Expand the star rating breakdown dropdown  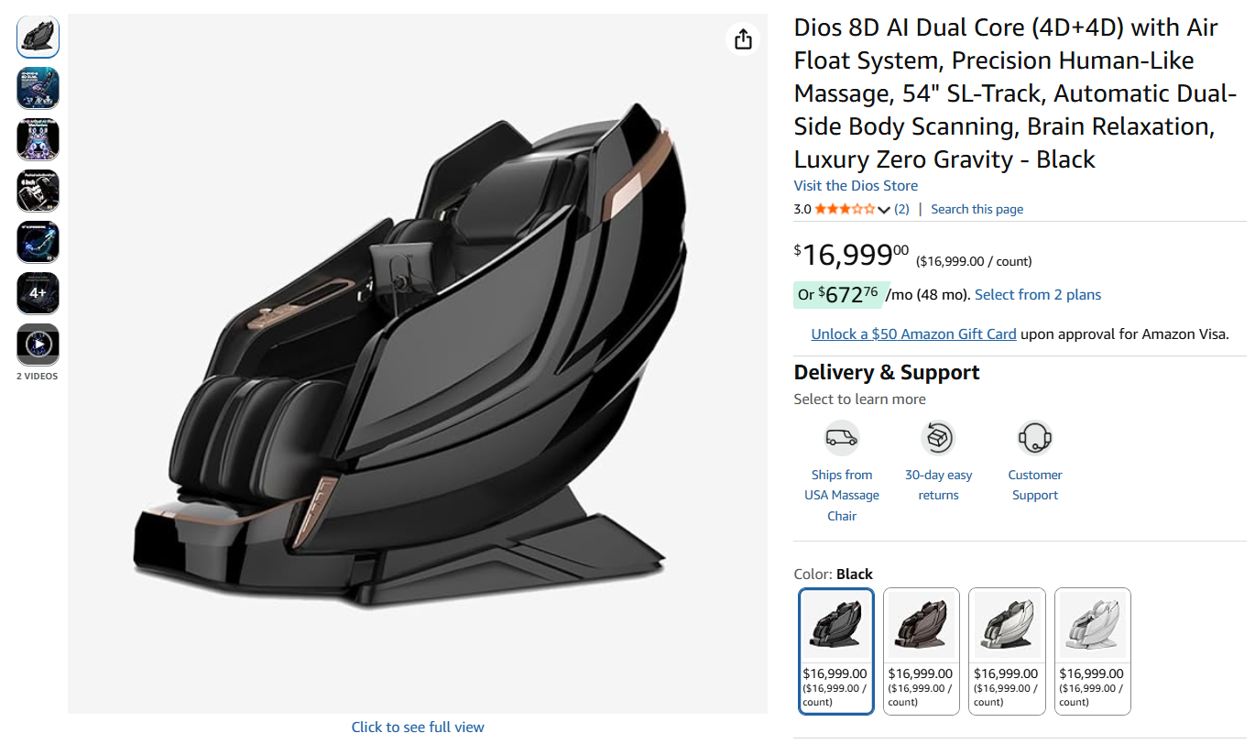pyautogui.click(x=881, y=209)
